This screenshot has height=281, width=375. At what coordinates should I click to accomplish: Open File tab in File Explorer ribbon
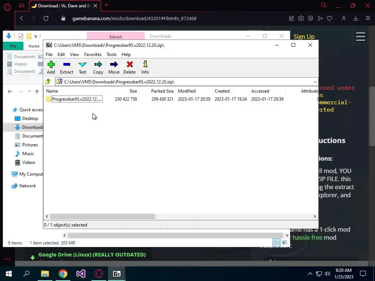[13, 46]
